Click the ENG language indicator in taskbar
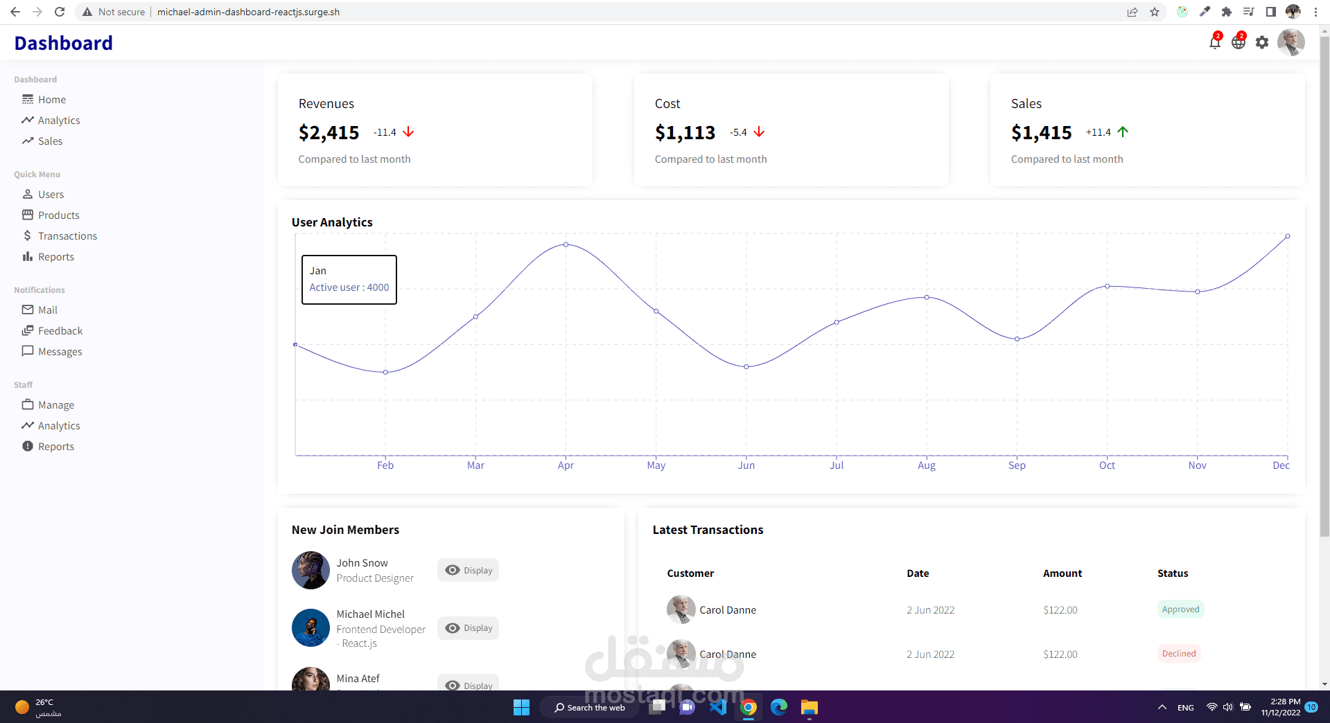The height and width of the screenshot is (723, 1330). [x=1186, y=707]
